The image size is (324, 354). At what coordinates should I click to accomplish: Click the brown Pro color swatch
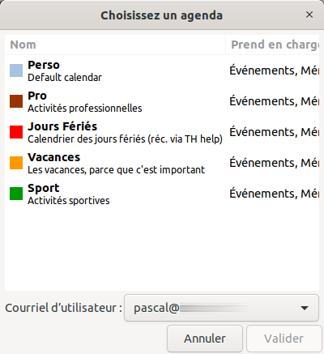tap(16, 101)
